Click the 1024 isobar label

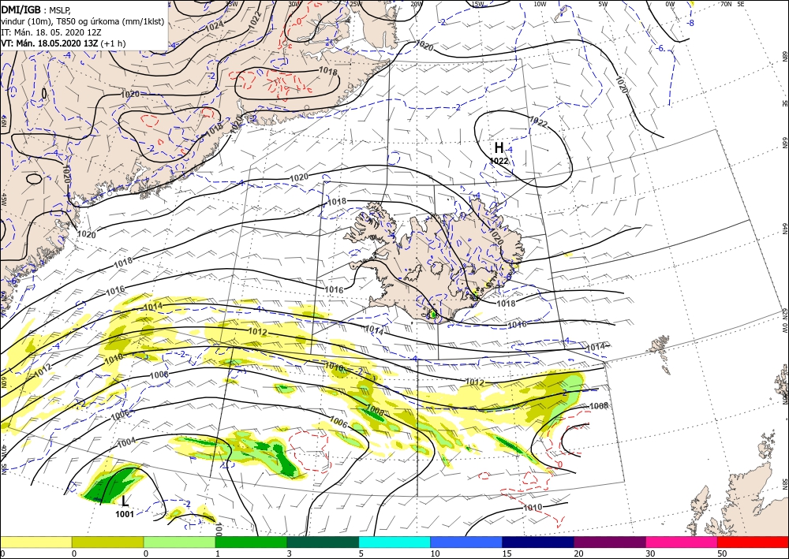[x=215, y=28]
